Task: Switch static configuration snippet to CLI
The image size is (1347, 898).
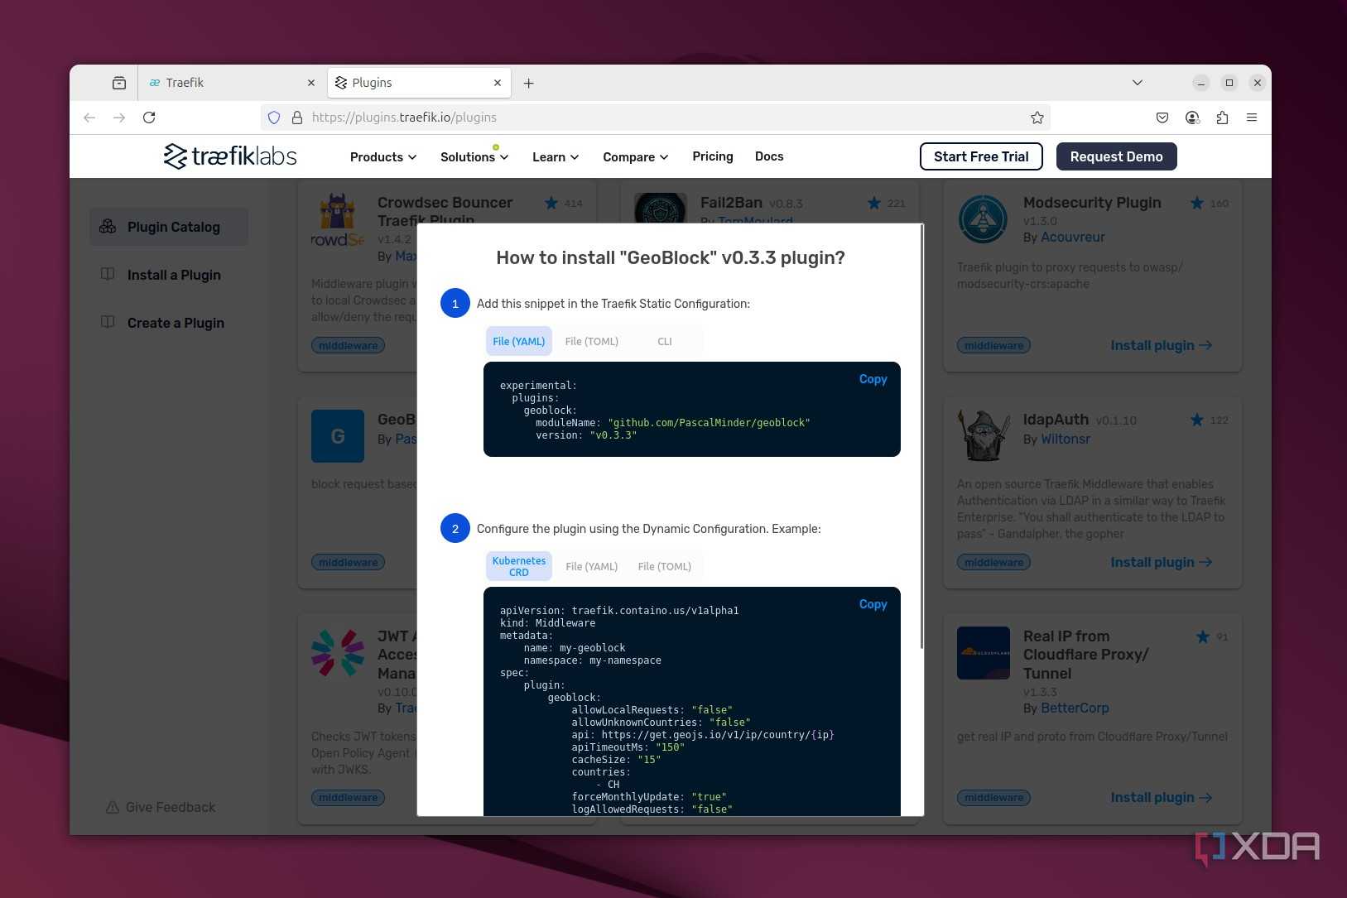Action: pos(665,341)
